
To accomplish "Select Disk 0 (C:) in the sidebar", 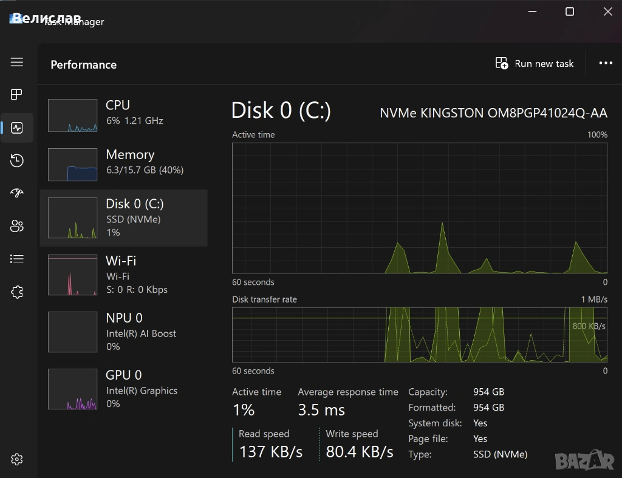I will [x=124, y=217].
